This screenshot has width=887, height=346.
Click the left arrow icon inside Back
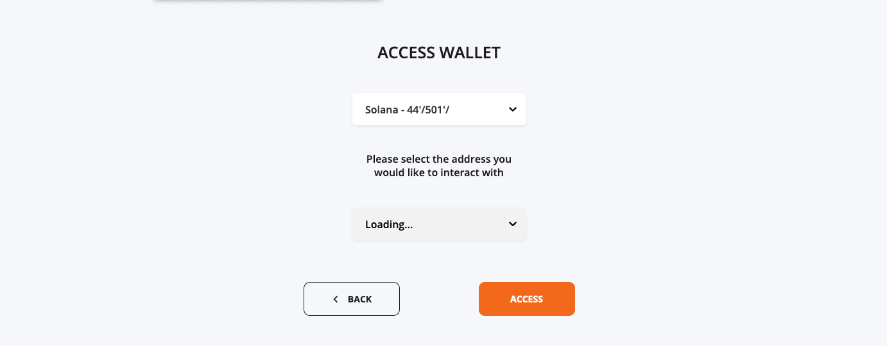coord(335,299)
